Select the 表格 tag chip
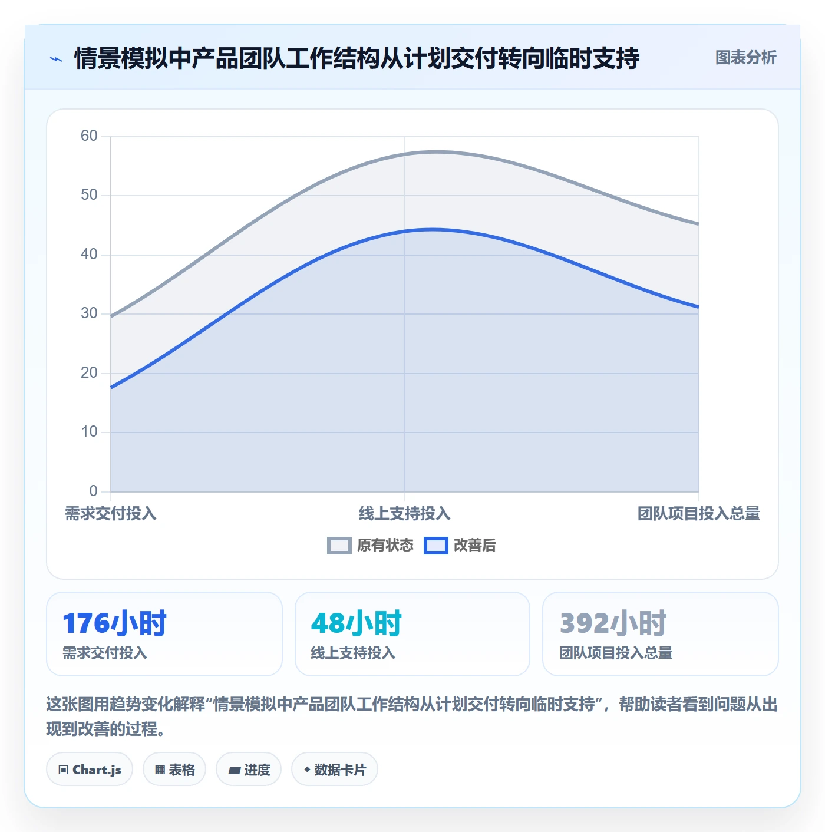 (174, 770)
